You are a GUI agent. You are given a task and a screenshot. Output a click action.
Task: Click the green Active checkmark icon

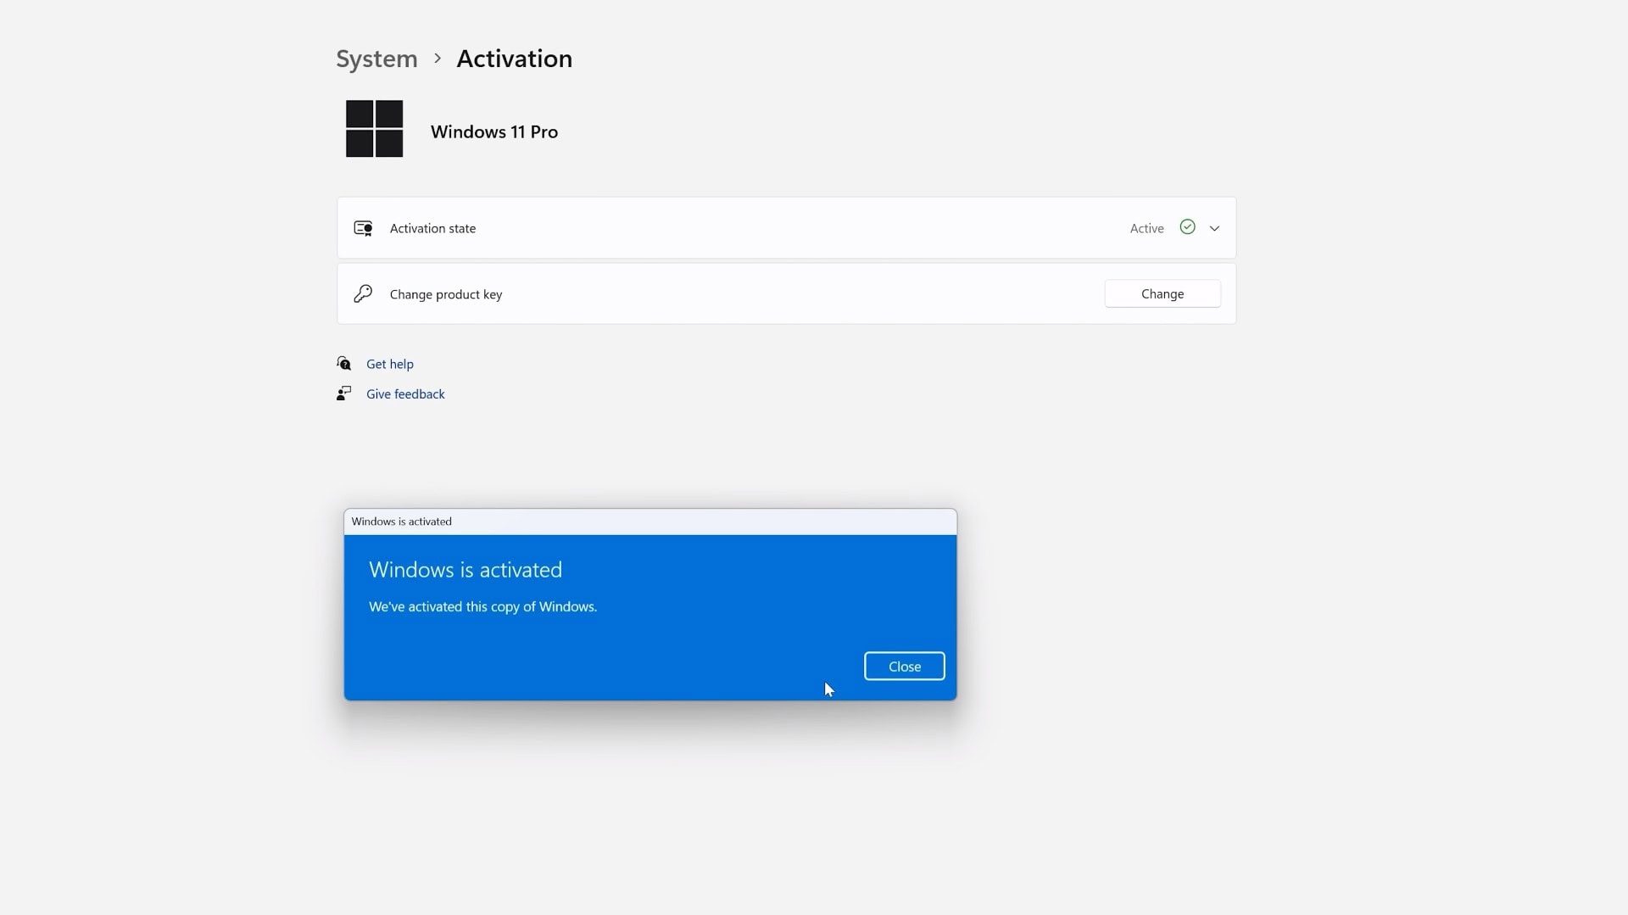[1187, 227]
